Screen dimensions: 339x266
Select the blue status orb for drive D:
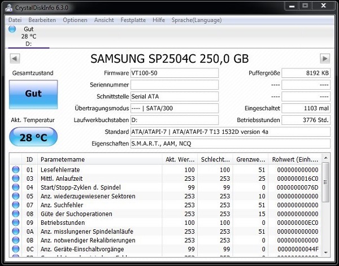12,29
